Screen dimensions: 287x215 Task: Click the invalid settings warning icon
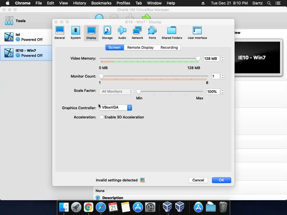coord(142,180)
